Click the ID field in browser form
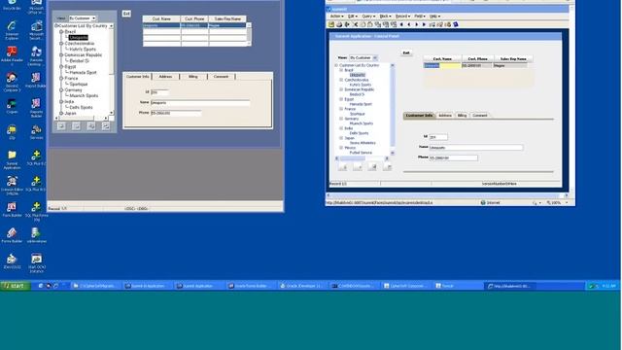Viewport: 622px width, 350px height. [438, 137]
